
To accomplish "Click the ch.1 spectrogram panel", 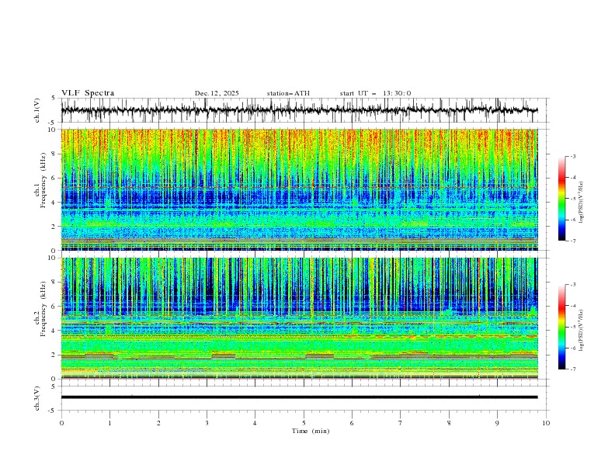I will point(299,189).
